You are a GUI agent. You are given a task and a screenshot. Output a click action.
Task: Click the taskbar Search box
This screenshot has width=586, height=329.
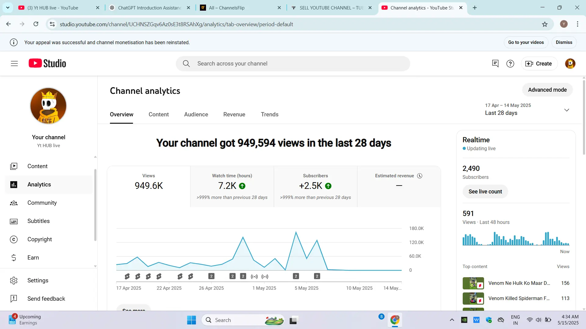[243, 320]
